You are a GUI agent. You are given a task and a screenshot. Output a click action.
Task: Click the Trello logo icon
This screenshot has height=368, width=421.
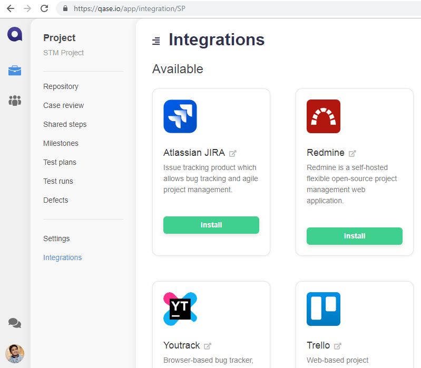pyautogui.click(x=324, y=309)
